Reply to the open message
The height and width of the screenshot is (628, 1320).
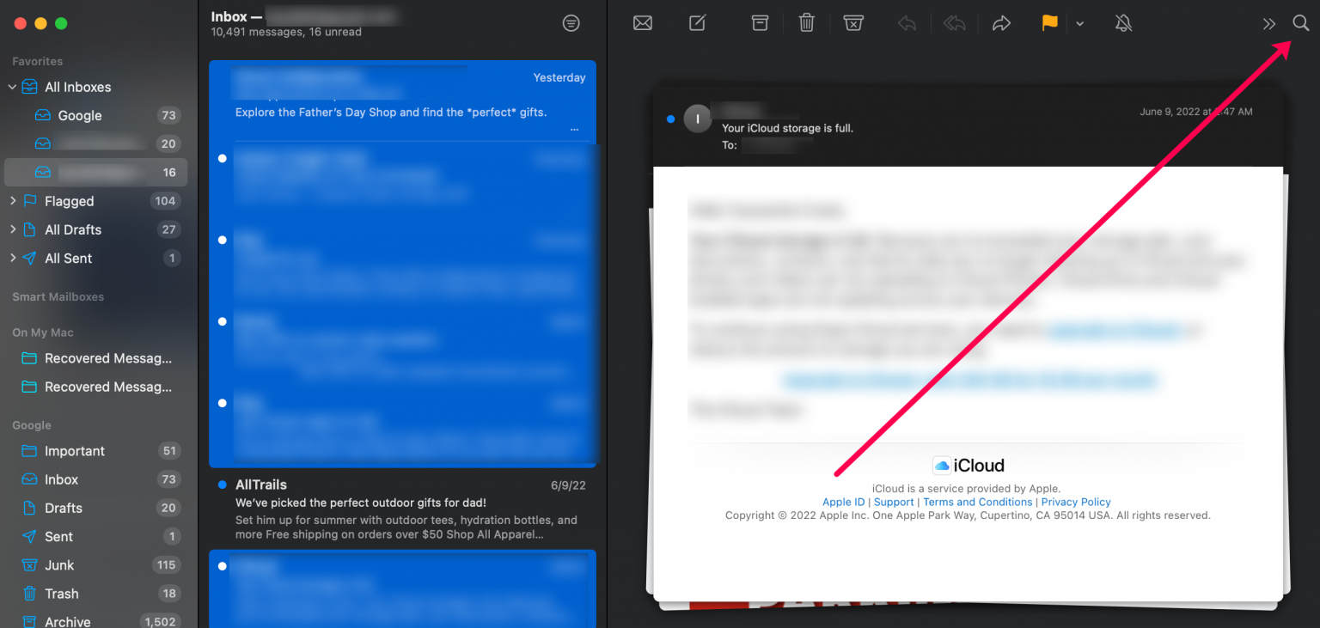[x=907, y=23]
